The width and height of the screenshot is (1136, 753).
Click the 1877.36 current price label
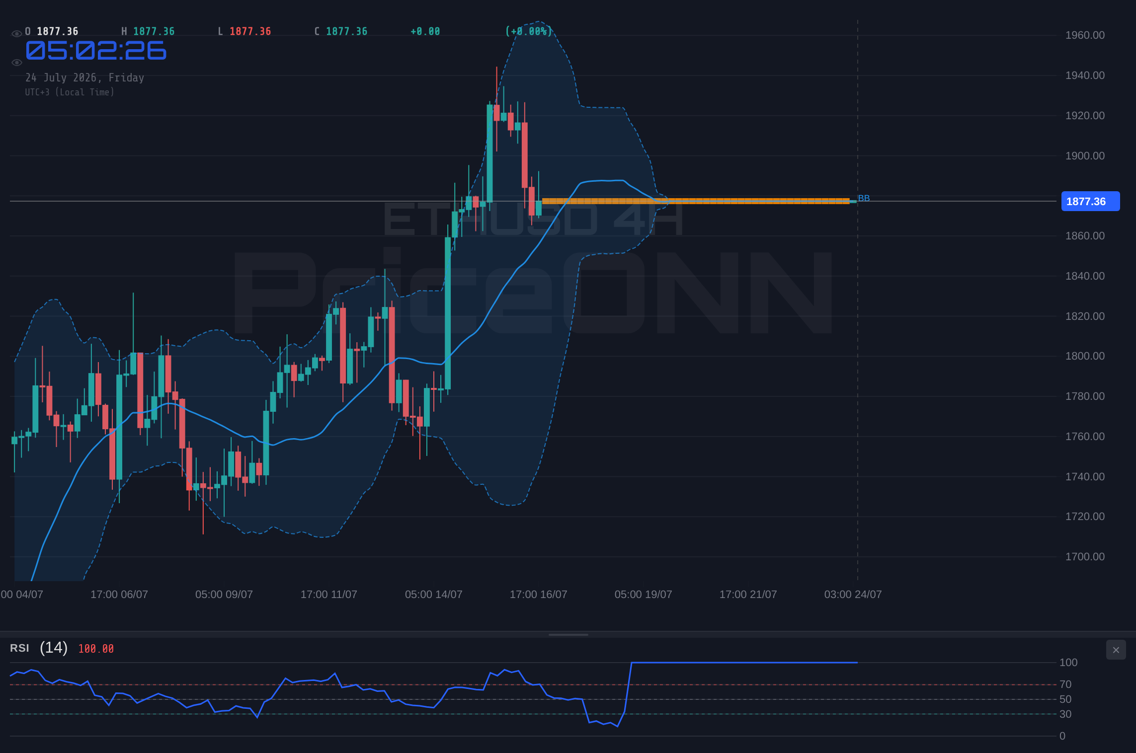(x=1090, y=201)
